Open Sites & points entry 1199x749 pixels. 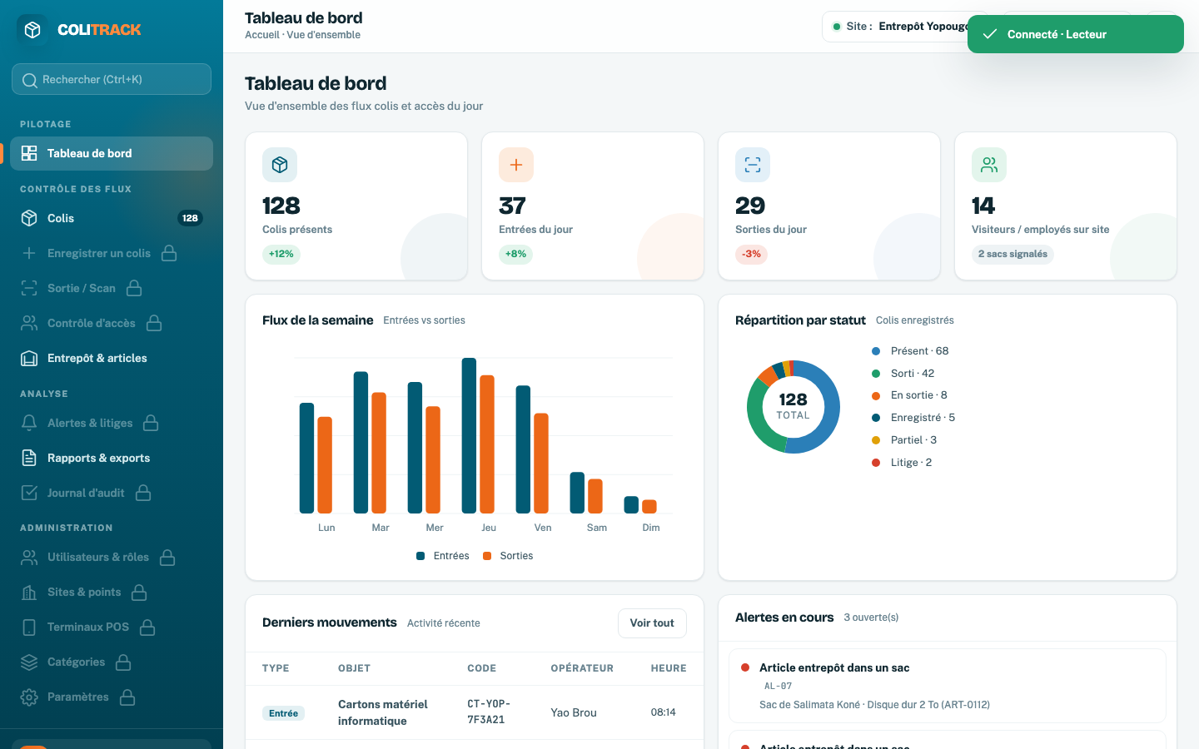coord(112,592)
